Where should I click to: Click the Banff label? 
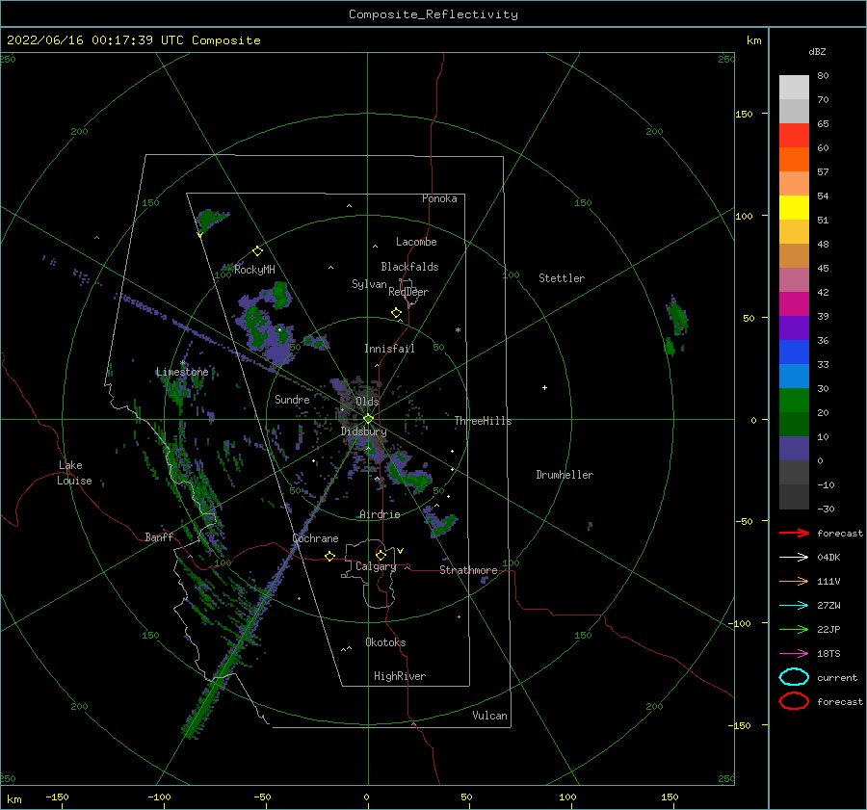[159, 536]
